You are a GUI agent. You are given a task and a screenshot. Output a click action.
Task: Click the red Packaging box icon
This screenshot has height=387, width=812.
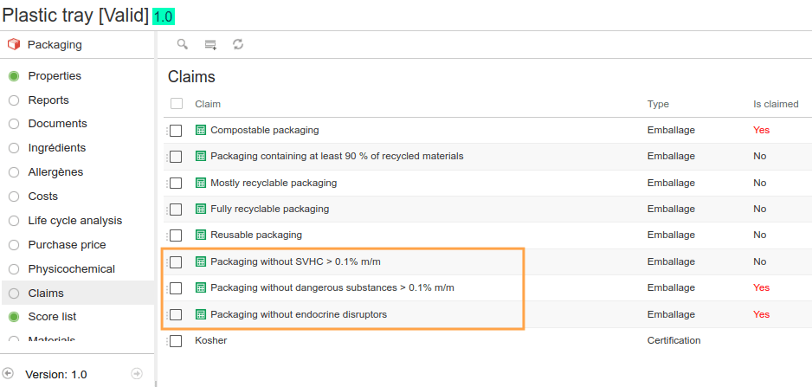point(13,44)
